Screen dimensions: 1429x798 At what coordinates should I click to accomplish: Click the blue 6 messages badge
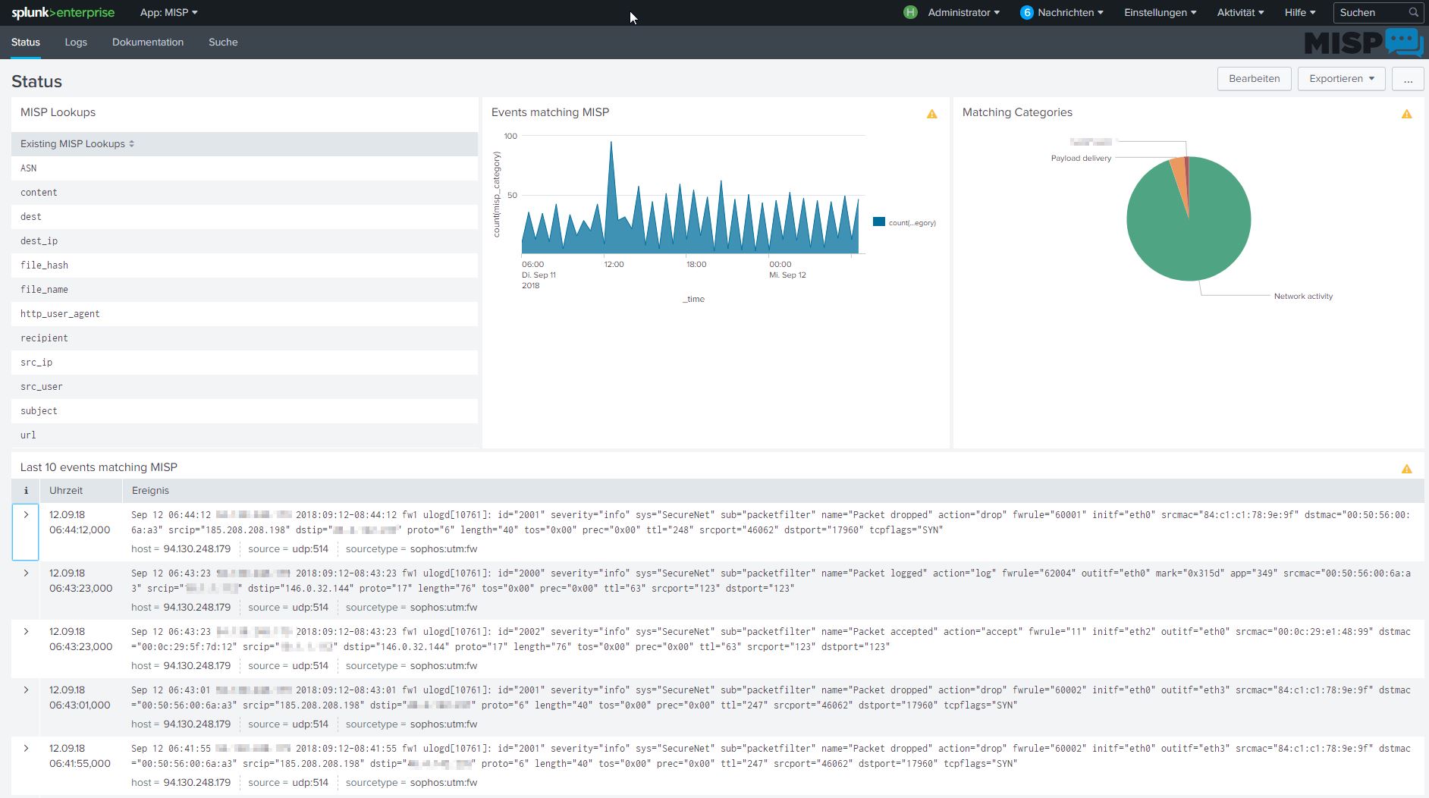pos(1026,12)
